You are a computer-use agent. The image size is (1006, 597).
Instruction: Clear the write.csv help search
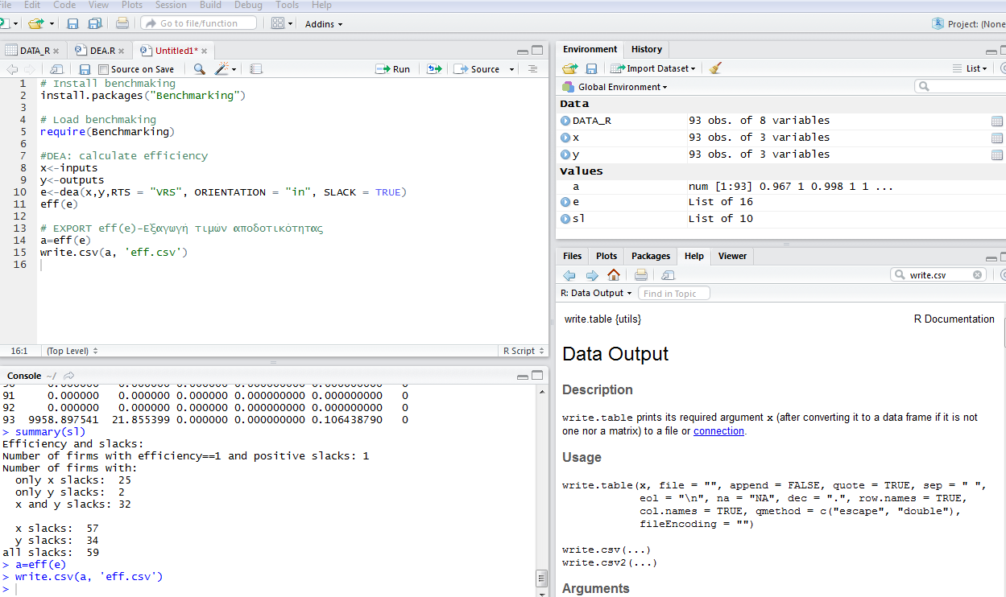click(x=978, y=275)
